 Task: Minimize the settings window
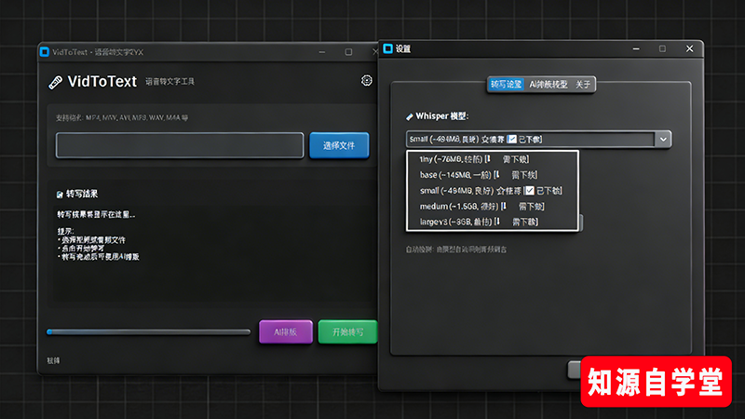[x=636, y=48]
